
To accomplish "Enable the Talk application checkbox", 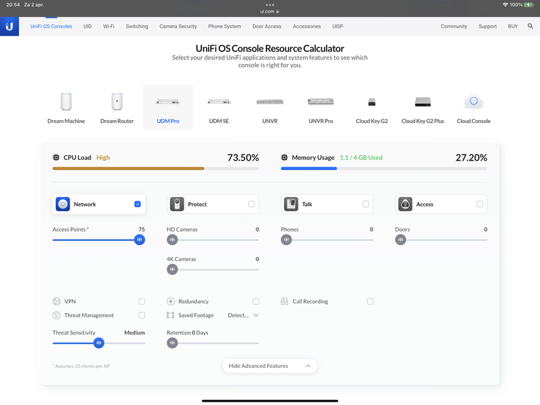I will click(x=366, y=205).
